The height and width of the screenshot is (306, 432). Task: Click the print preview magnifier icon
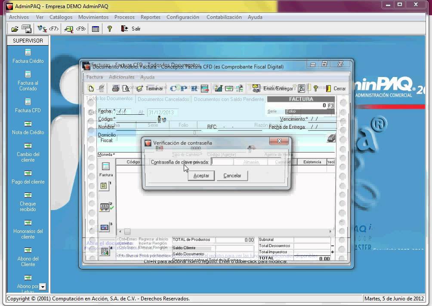(x=126, y=89)
